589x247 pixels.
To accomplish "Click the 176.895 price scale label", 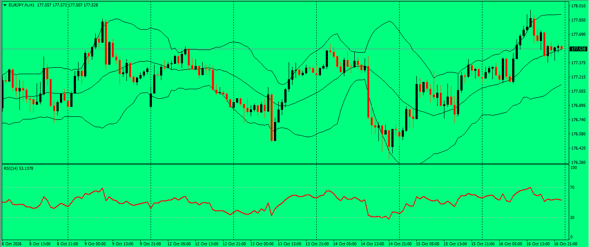I will 578,106.
